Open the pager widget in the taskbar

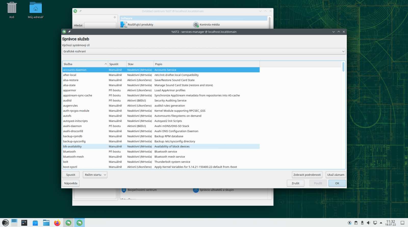14,223
